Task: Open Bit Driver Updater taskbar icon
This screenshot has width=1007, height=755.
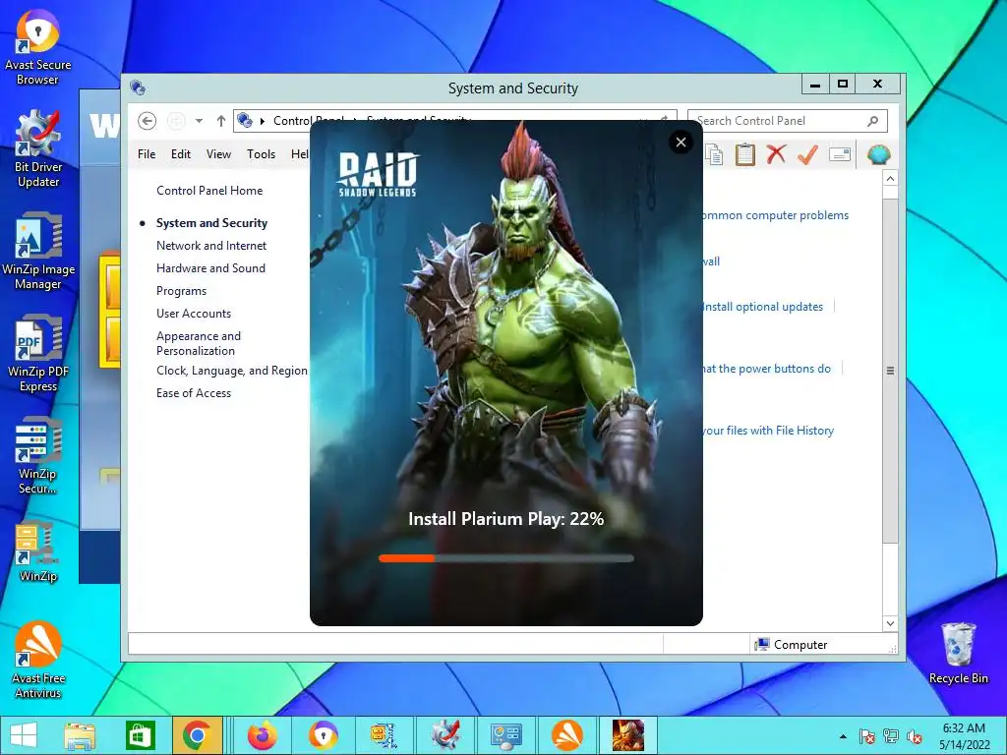Action: tap(445, 735)
